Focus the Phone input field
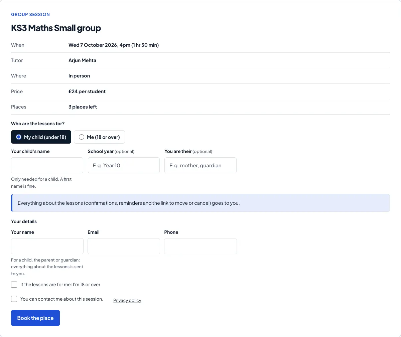The width and height of the screenshot is (401, 337). click(x=200, y=246)
